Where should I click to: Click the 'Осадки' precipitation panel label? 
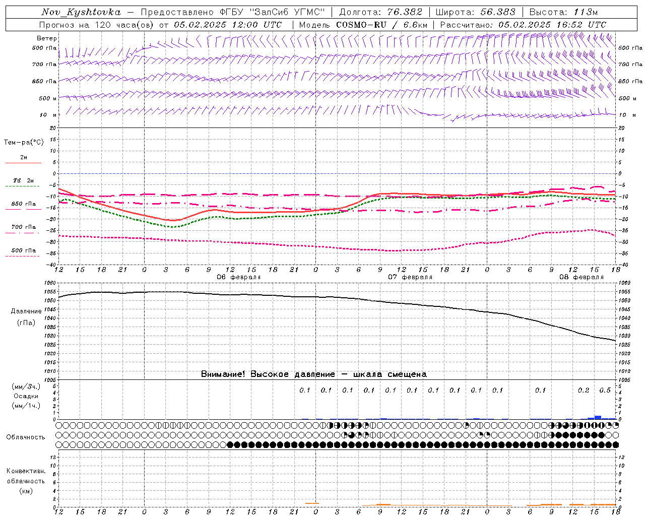click(x=26, y=396)
